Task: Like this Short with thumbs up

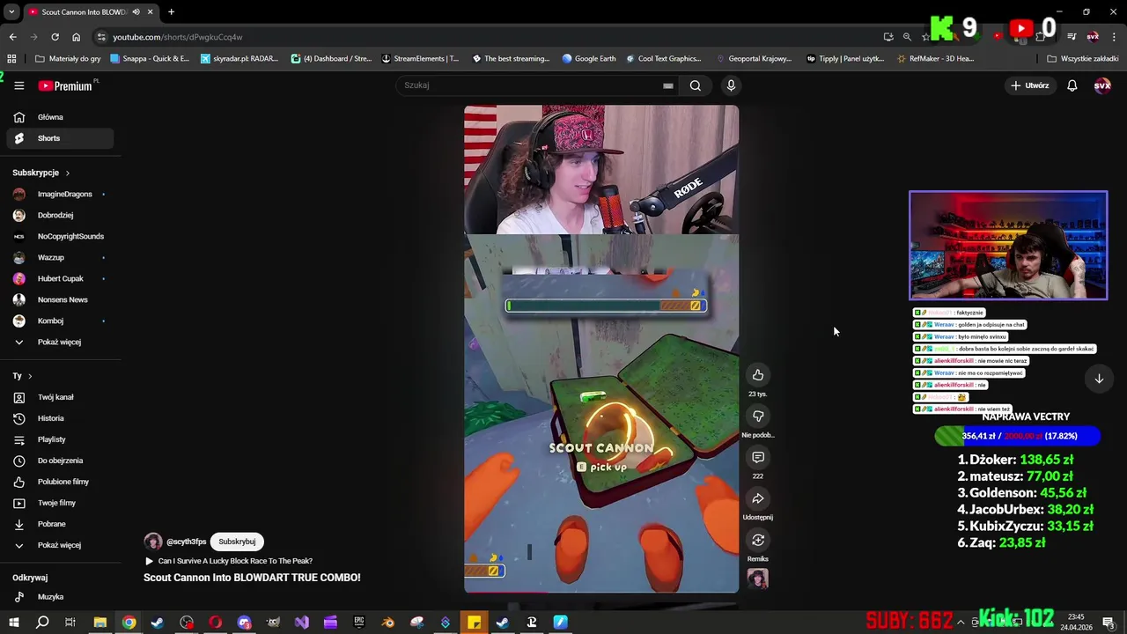Action: coord(757,375)
